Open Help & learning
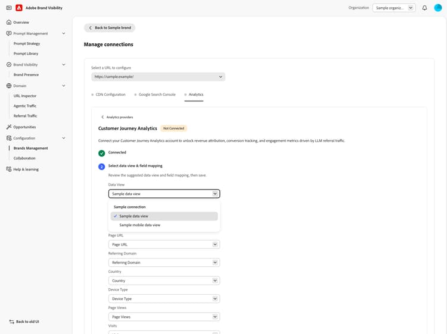This screenshot has height=334, width=447. click(x=26, y=169)
